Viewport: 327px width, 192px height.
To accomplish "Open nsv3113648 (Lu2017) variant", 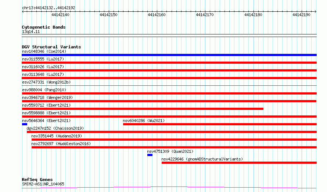I will 43,74.
